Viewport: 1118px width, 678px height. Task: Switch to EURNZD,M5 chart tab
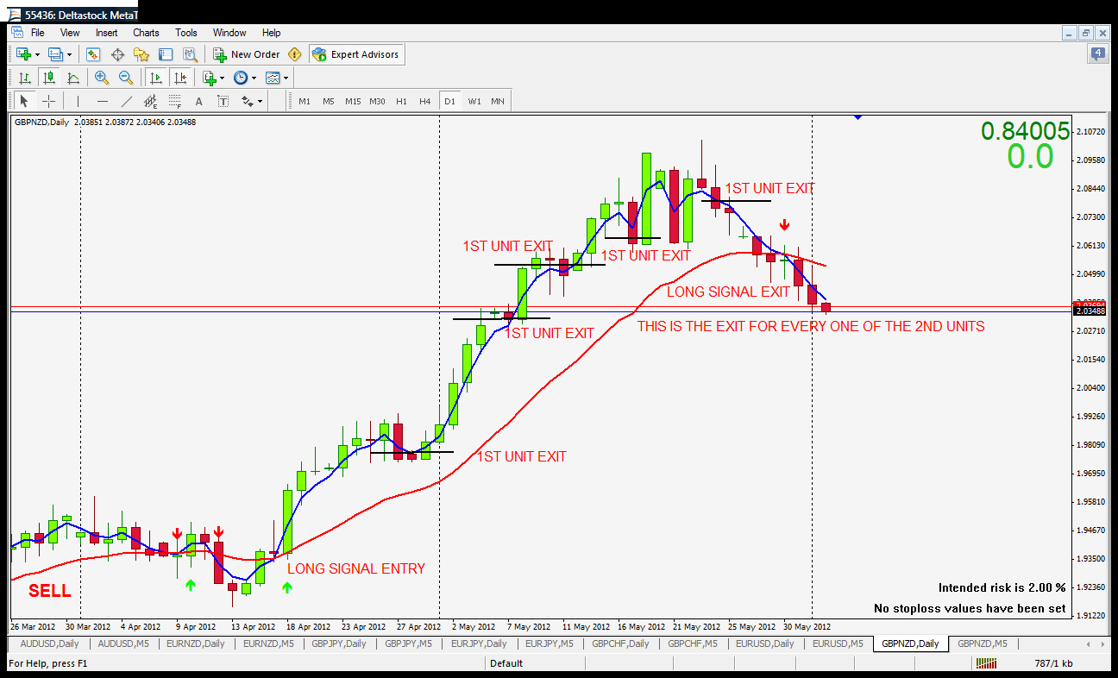point(268,643)
